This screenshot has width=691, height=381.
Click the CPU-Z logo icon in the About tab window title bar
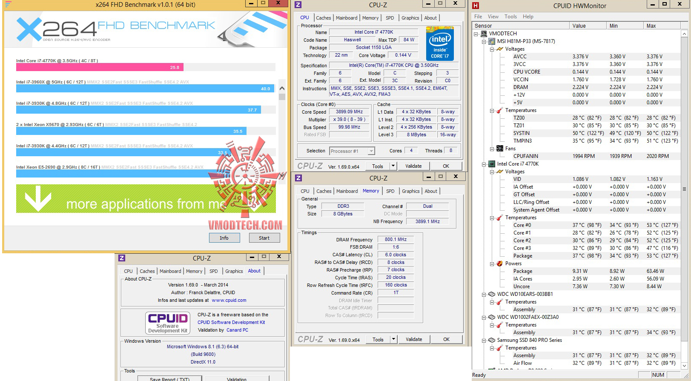(122, 258)
